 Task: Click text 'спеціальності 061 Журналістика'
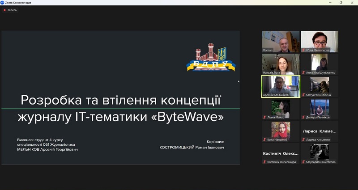pyautogui.click(x=46, y=144)
